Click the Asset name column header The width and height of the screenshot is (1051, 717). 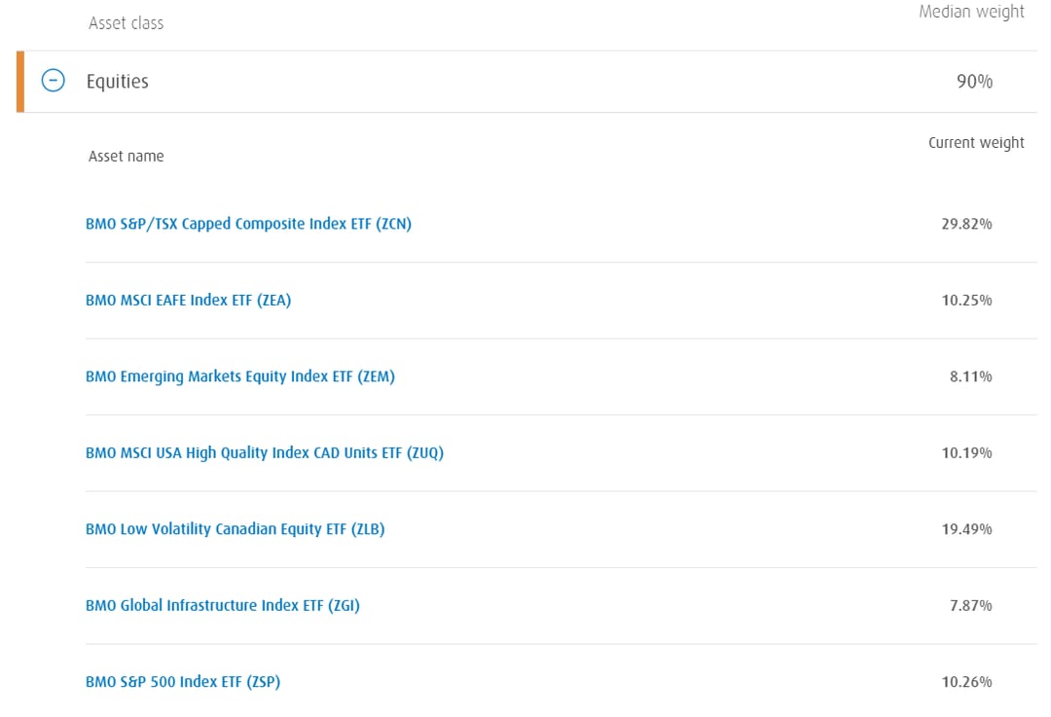click(126, 156)
